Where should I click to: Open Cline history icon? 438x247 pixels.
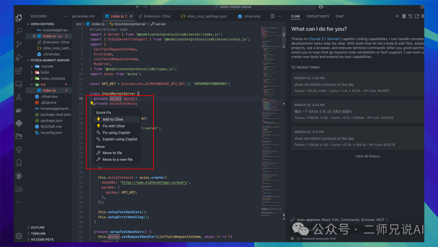coord(410,16)
